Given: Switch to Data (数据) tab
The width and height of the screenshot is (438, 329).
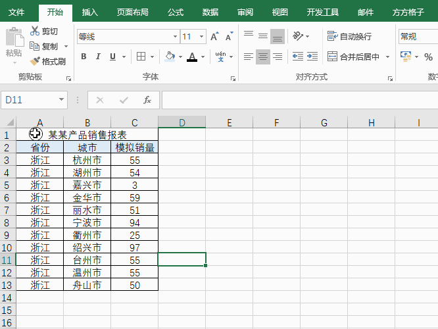Looking at the screenshot, I should [210, 13].
